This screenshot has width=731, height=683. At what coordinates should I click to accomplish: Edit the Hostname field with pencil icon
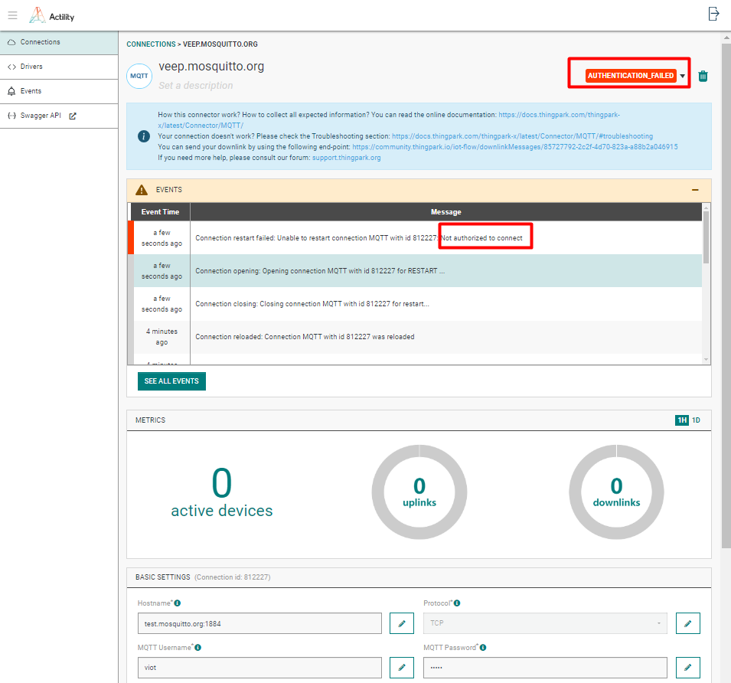pyautogui.click(x=401, y=623)
